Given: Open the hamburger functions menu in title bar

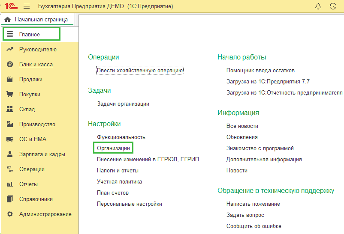Looking at the screenshot, I should click(27, 6).
